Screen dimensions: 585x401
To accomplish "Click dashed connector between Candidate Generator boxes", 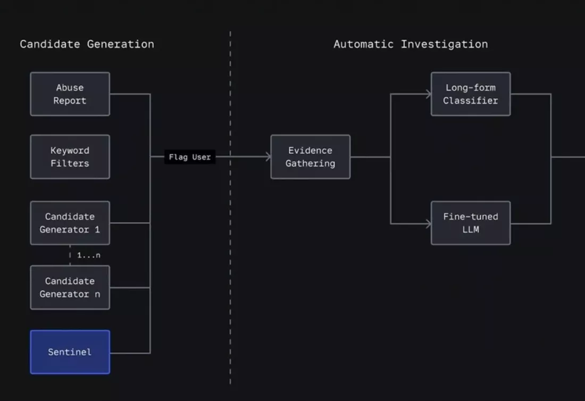I will [x=70, y=255].
